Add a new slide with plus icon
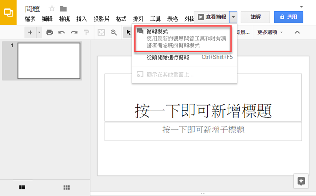This screenshot has height=196, width=316. [30, 32]
